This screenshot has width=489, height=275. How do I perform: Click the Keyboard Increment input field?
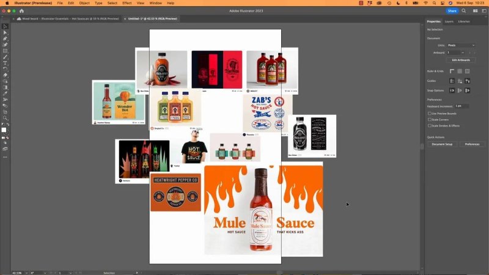pos(461,106)
